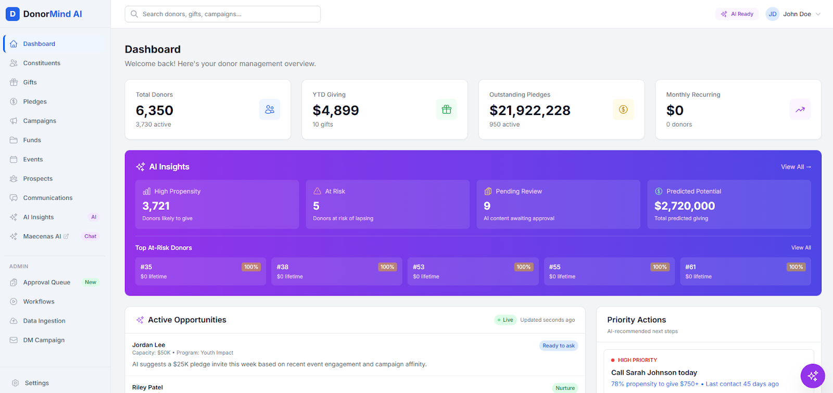833x393 pixels.
Task: Open Prospects in the sidebar
Action: tap(55, 179)
